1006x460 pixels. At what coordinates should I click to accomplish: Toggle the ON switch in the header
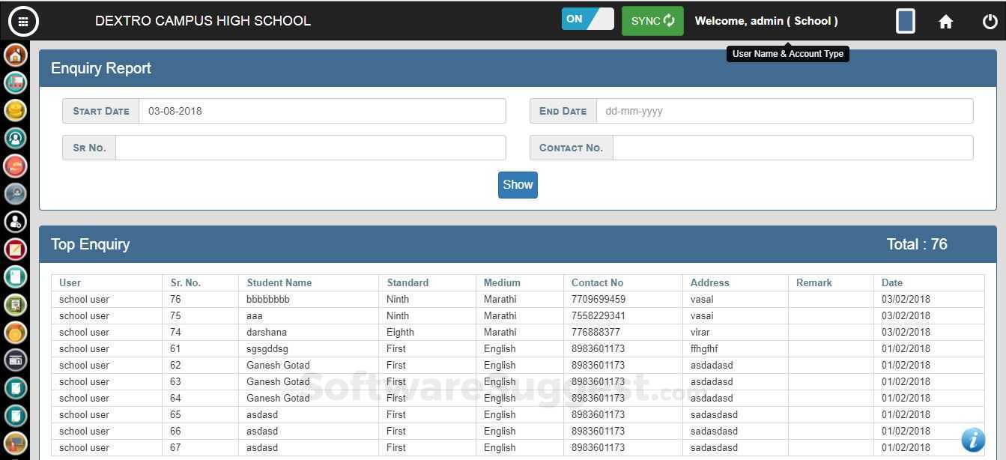(587, 18)
